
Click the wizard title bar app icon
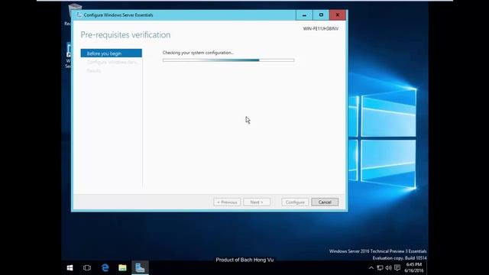pyautogui.click(x=79, y=15)
